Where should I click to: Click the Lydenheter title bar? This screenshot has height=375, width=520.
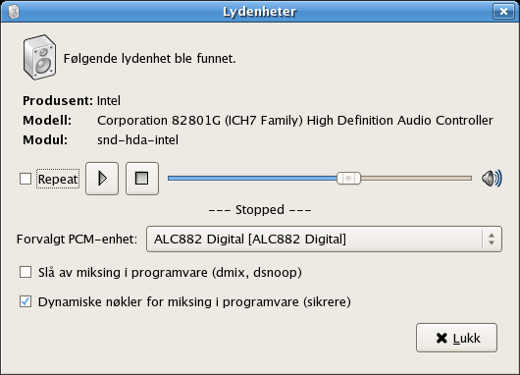(260, 12)
